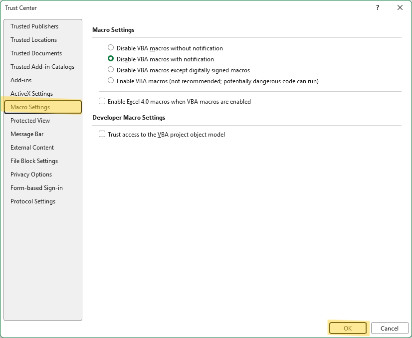This screenshot has height=338, width=412.
Task: Select Add-ins in the sidebar
Action: click(21, 80)
